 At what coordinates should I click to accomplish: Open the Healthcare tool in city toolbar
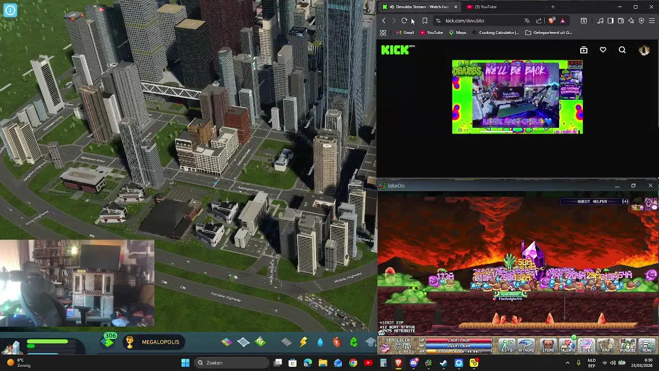[337, 342]
